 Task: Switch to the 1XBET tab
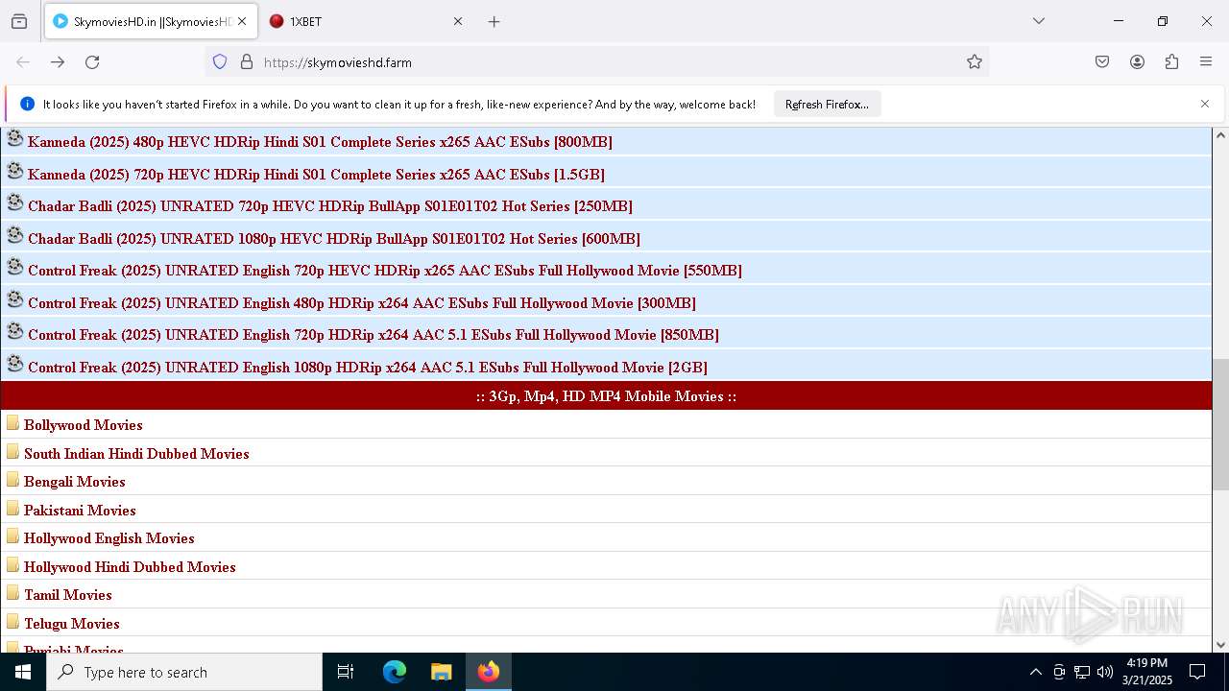tap(365, 21)
